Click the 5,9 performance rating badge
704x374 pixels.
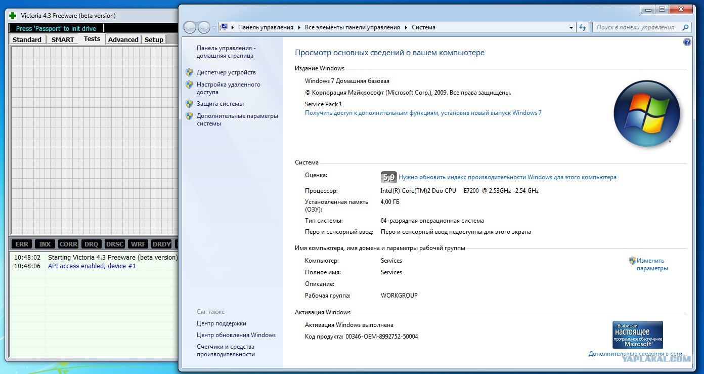coord(388,177)
